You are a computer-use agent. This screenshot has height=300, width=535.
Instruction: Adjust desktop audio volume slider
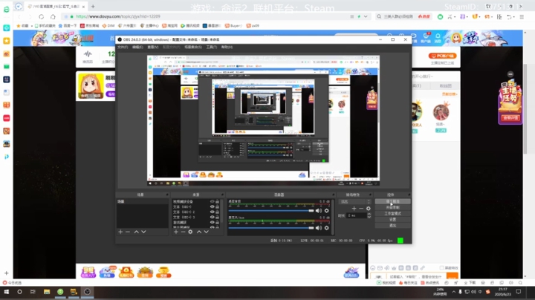tap(271, 211)
